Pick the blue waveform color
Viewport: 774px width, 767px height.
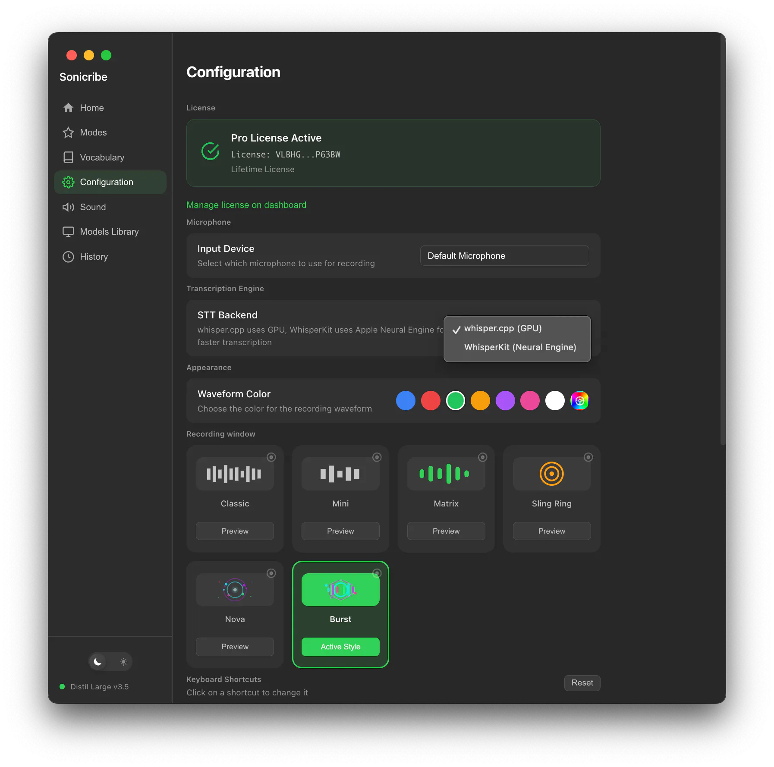click(406, 401)
